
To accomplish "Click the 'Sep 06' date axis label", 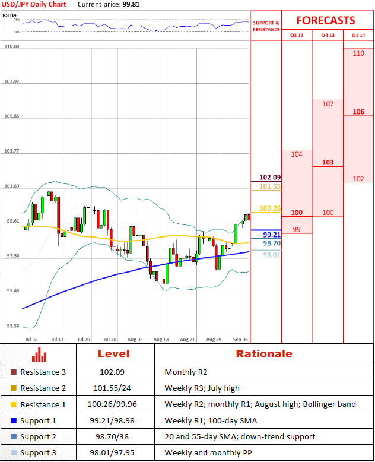I will (240, 340).
